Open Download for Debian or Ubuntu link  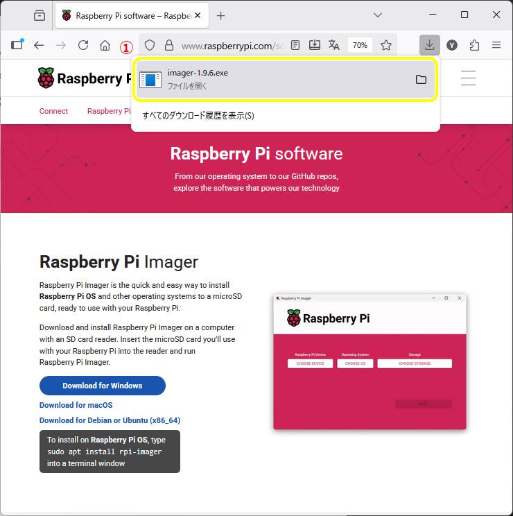point(110,420)
